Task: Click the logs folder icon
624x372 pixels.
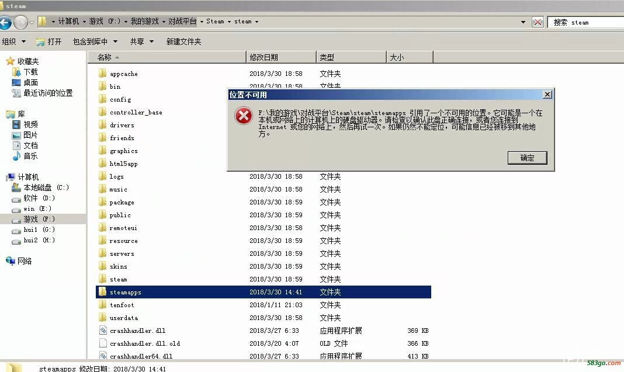Action: point(103,176)
